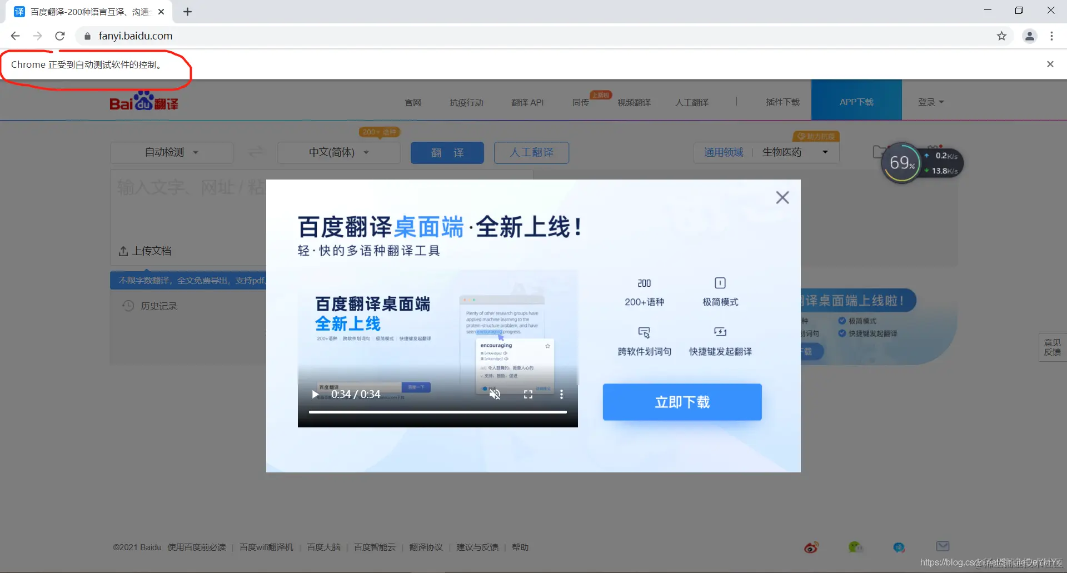
Task: Close the desktop app promo dialog
Action: 782,197
